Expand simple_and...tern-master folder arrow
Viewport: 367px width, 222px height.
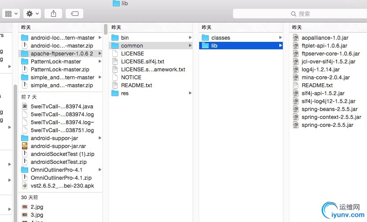[100, 77]
